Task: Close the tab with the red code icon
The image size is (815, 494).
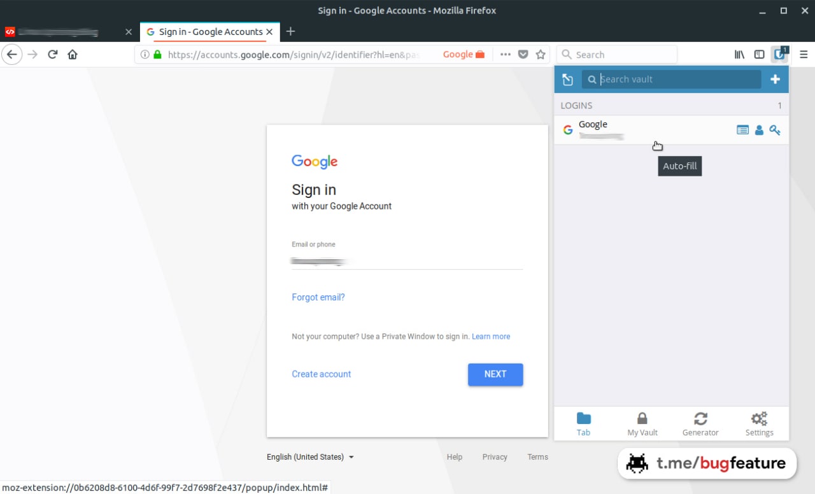Action: (129, 31)
